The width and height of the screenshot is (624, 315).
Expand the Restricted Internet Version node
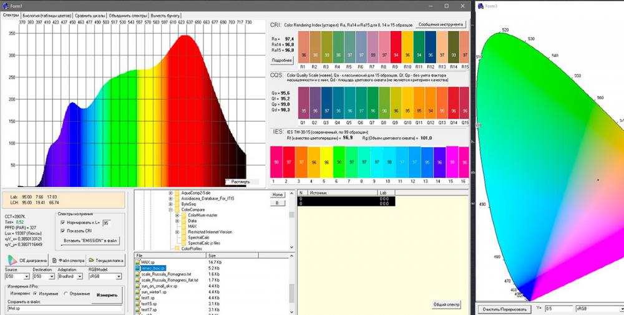177,232
